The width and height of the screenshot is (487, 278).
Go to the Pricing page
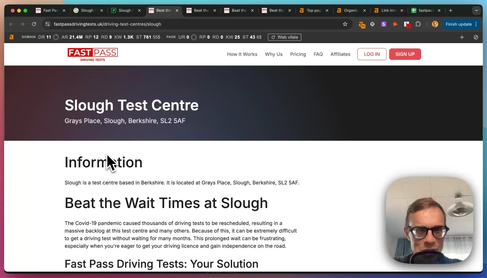coord(298,54)
